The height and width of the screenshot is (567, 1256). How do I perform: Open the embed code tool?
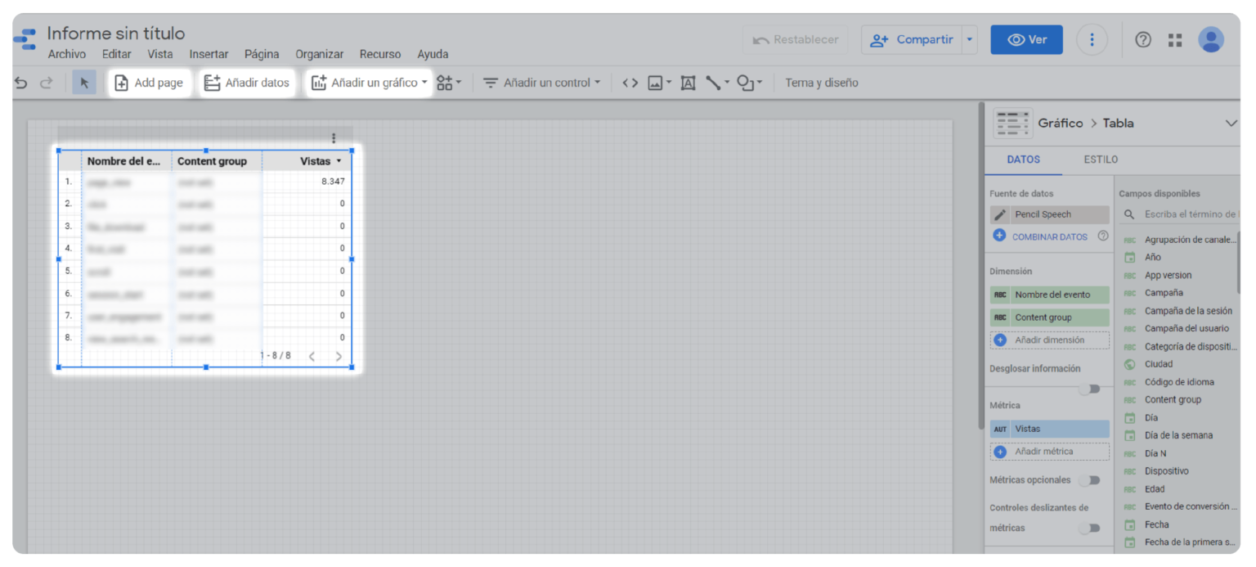[x=629, y=82]
